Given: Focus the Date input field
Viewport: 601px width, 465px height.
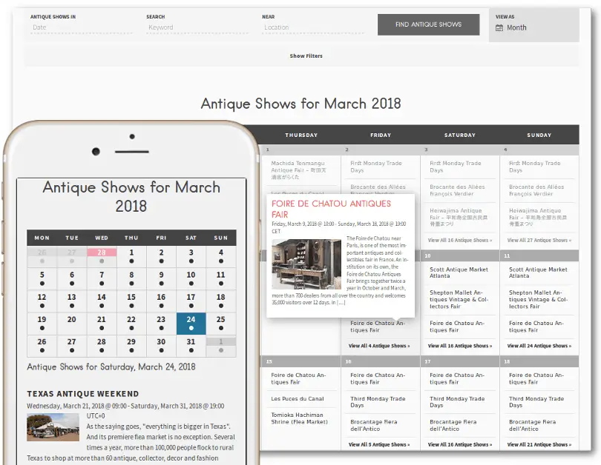Looking at the screenshot, I should (x=82, y=27).
